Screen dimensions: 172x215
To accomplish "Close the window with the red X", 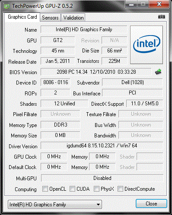I will click(x=159, y=4).
